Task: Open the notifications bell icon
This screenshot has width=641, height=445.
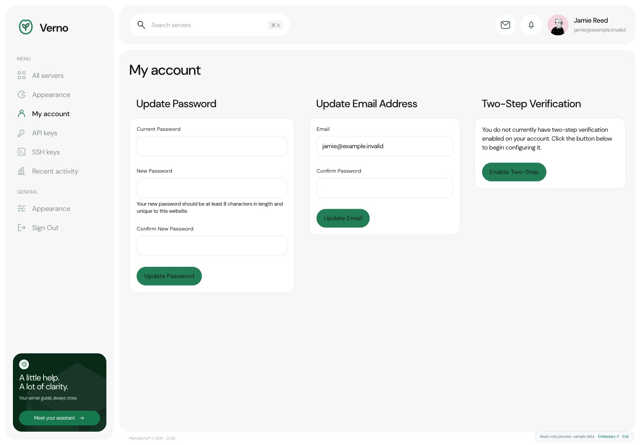Action: tap(531, 25)
